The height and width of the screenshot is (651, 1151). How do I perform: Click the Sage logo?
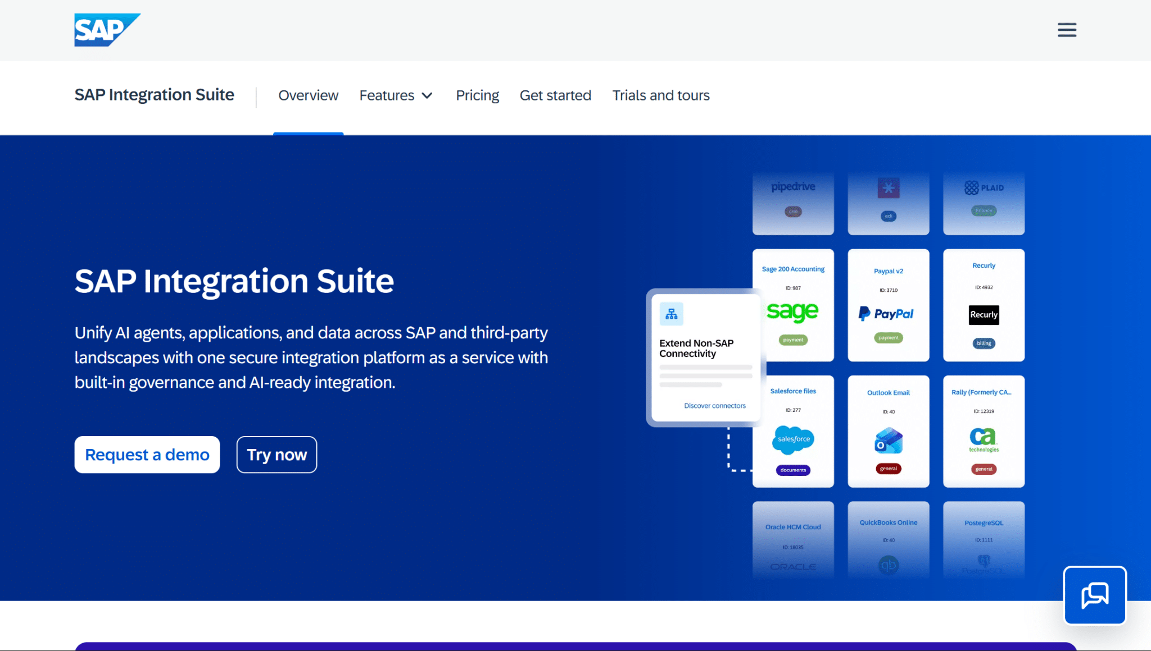coord(792,312)
